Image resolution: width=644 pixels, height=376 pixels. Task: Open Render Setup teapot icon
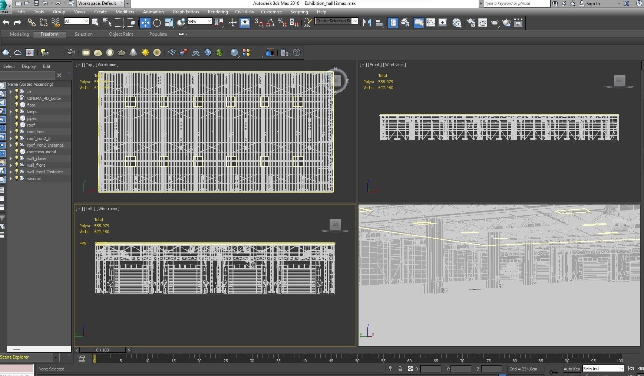point(470,23)
